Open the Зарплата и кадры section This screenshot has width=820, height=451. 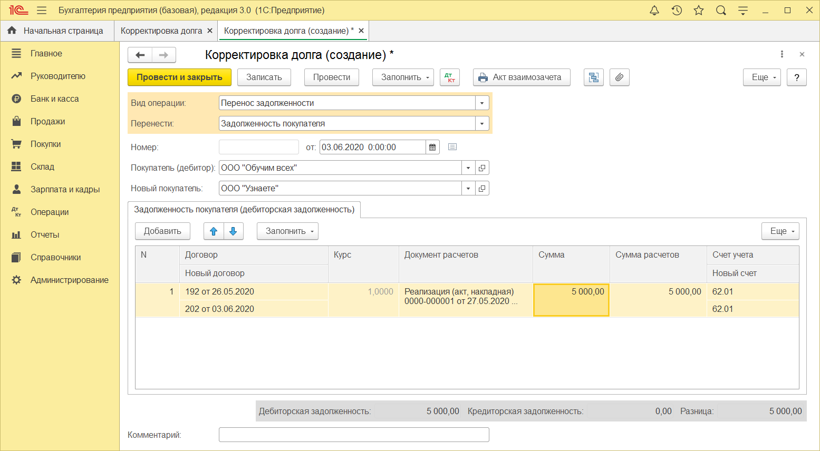coord(65,190)
